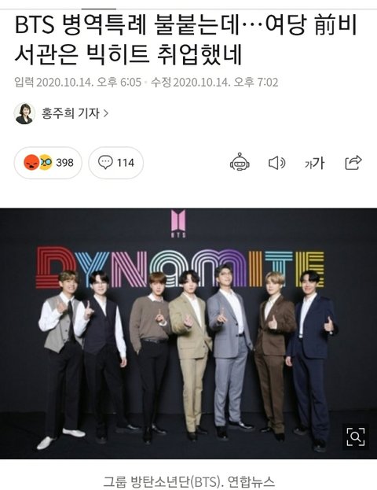Open the 가가 font size setting
This screenshot has height=490, width=377.
pyautogui.click(x=314, y=163)
